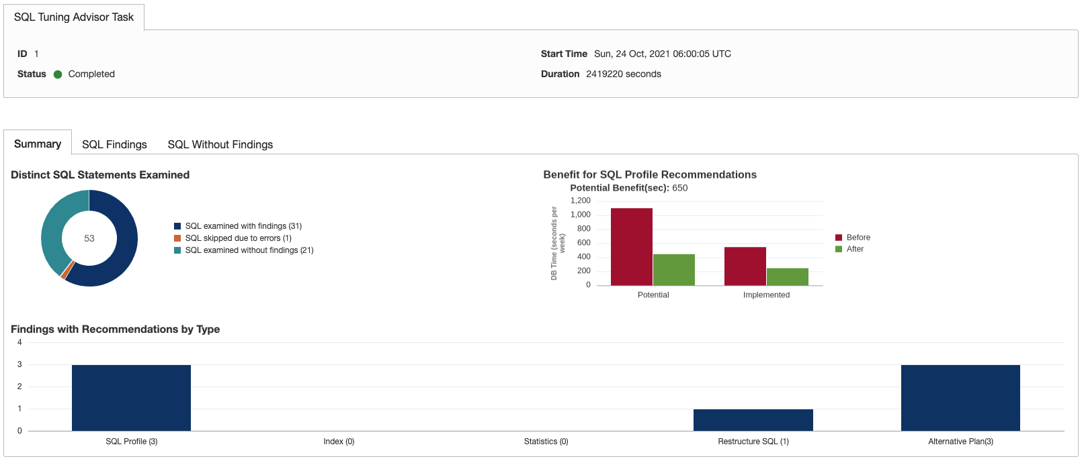
Task: Click the Restructure SQL (1) bar
Action: 753,420
